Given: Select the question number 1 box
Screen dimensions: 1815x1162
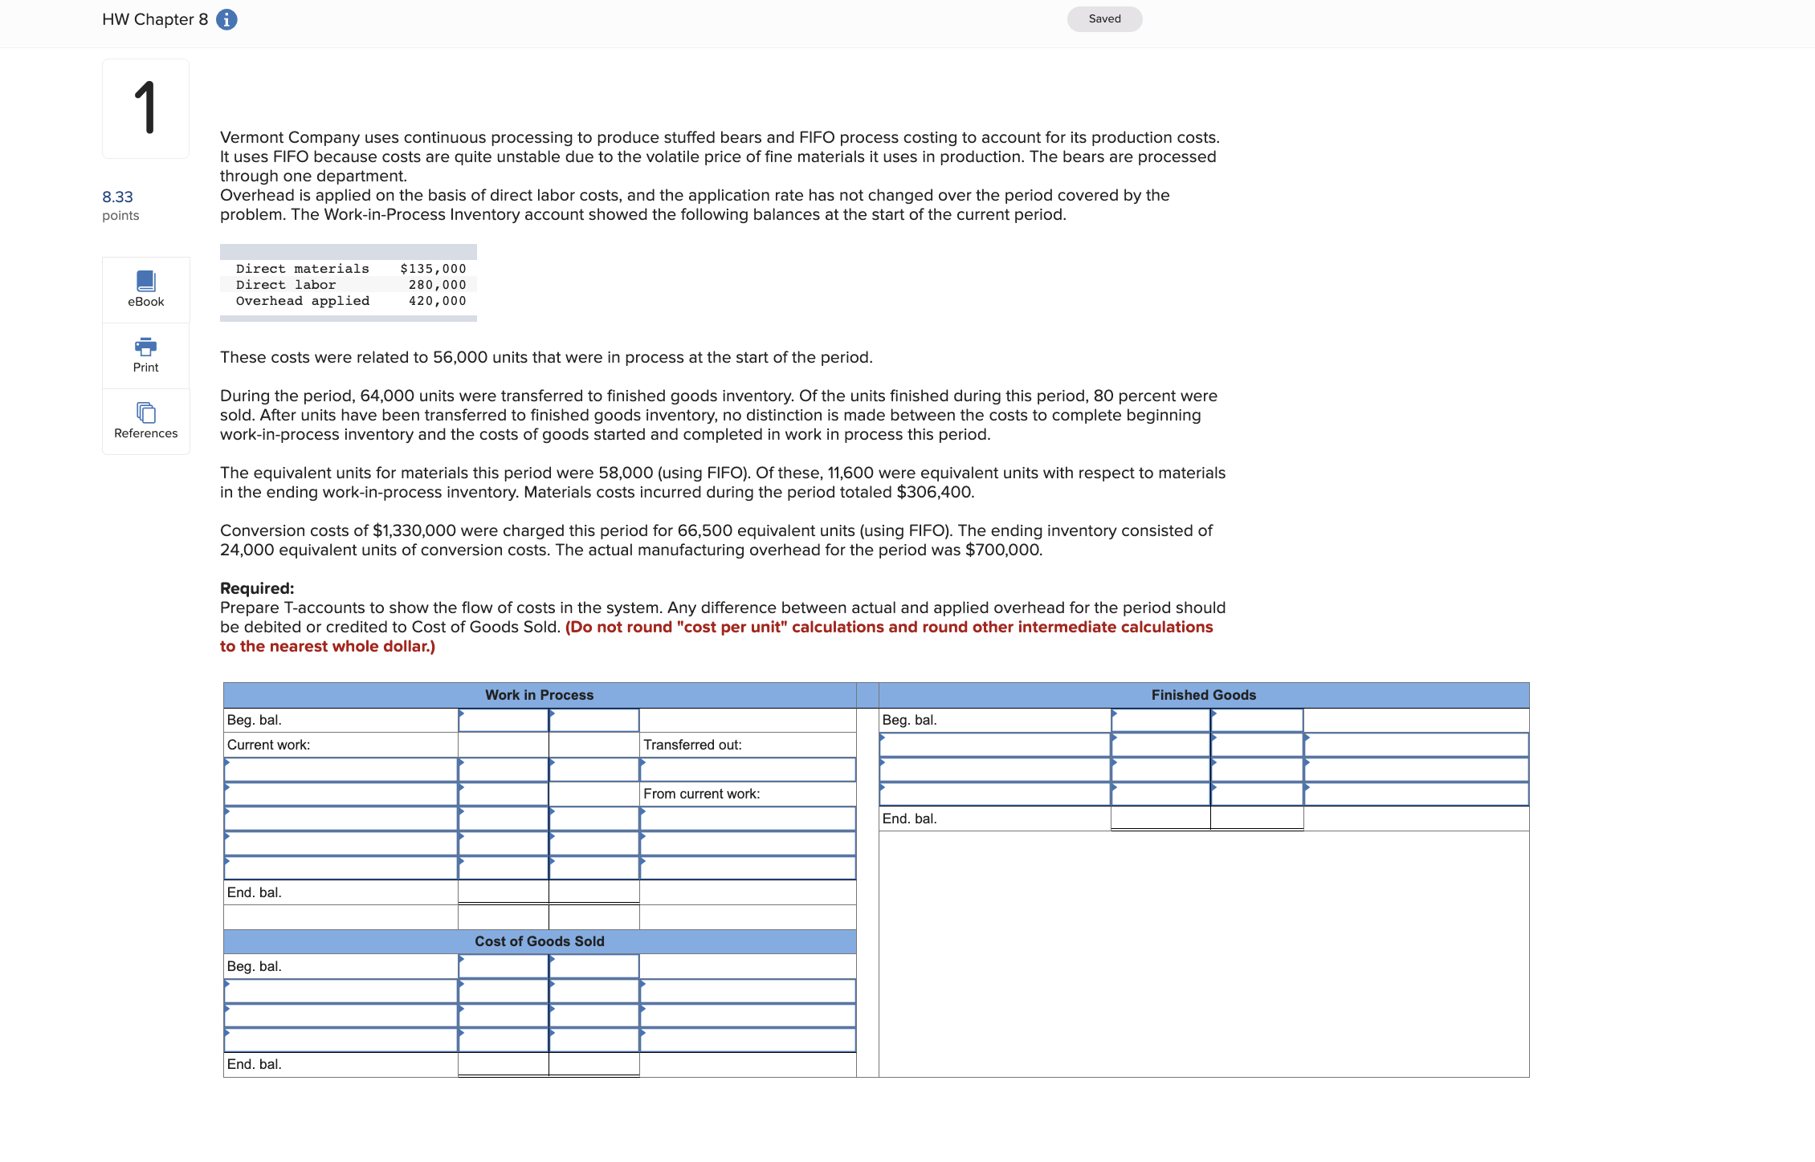Looking at the screenshot, I should (x=145, y=108).
